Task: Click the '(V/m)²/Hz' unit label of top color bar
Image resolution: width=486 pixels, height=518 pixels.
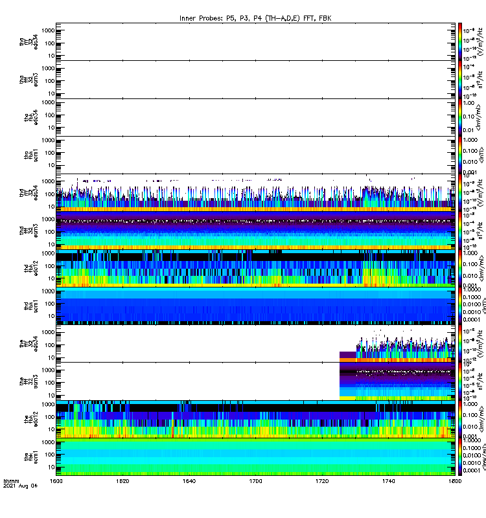Action: tap(481, 41)
